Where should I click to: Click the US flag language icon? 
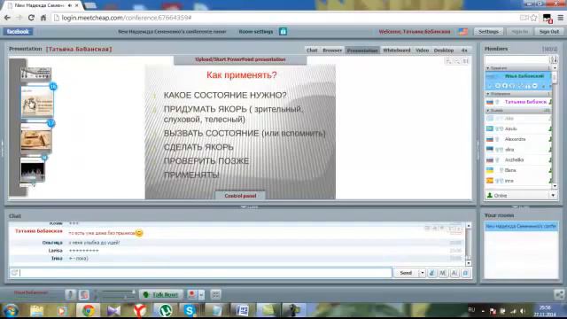pyautogui.click(x=462, y=32)
